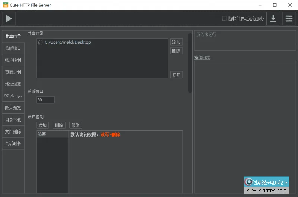Open the 目录下载 tab
The image size is (298, 197).
pyautogui.click(x=13, y=120)
